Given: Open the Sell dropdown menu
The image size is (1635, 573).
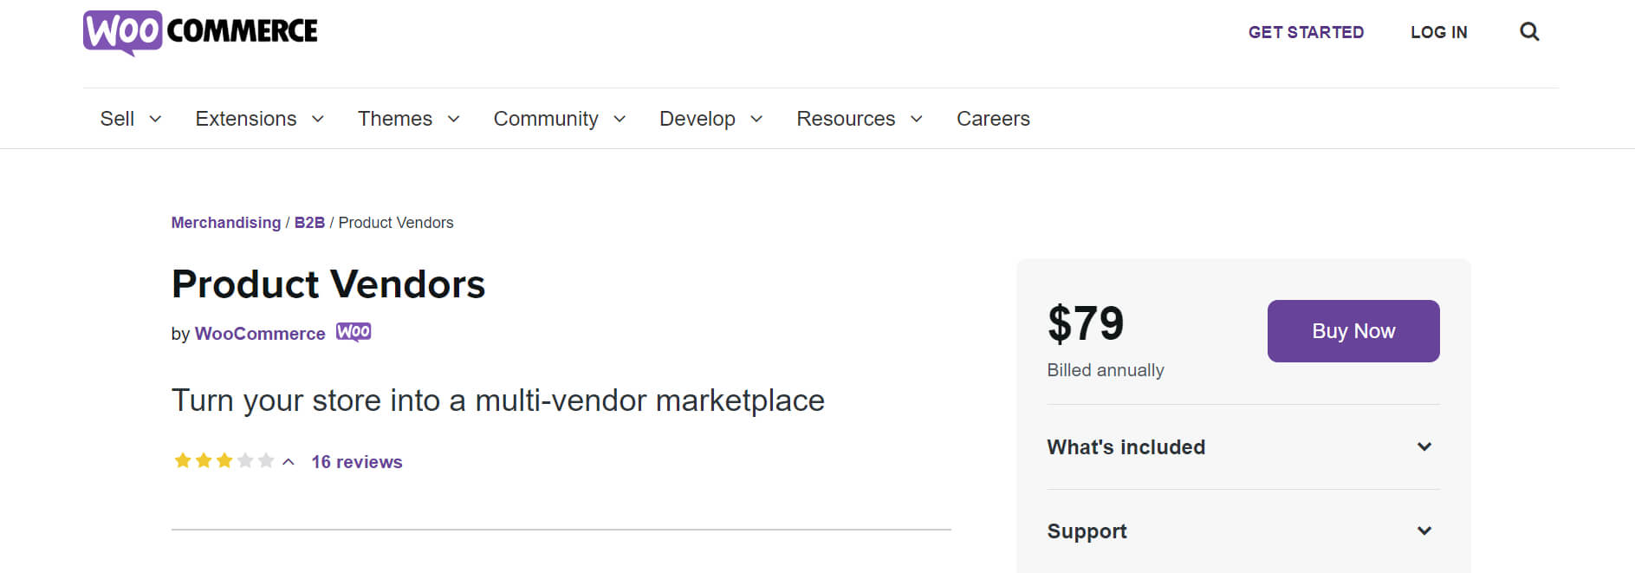Looking at the screenshot, I should tap(130, 119).
